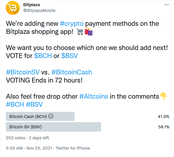Screen dimensions: 174x157
Task: Click the checkmark icon beside Bitcoin Cash
Action: pos(51,116)
